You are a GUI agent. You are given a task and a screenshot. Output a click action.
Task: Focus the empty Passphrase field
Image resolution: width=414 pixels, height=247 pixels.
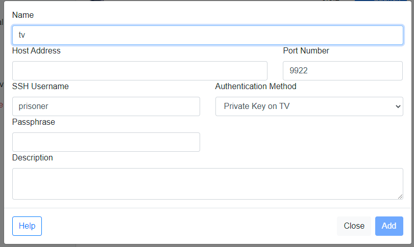[x=106, y=142]
